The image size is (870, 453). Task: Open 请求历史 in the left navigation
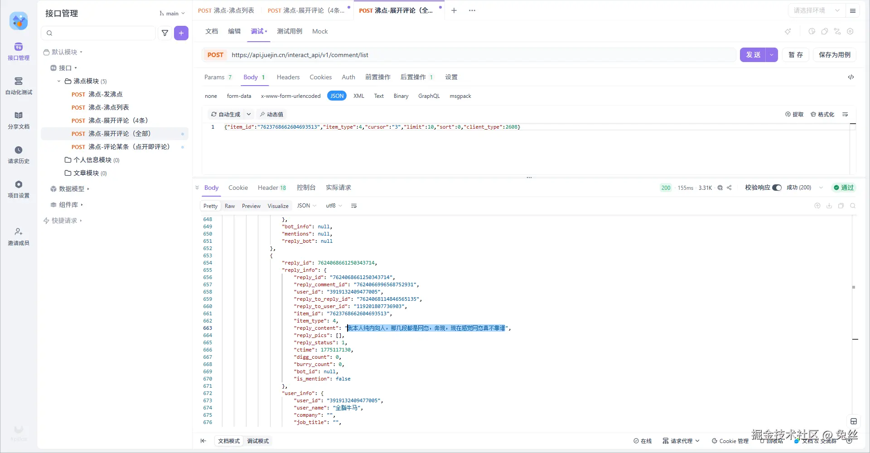[19, 154]
